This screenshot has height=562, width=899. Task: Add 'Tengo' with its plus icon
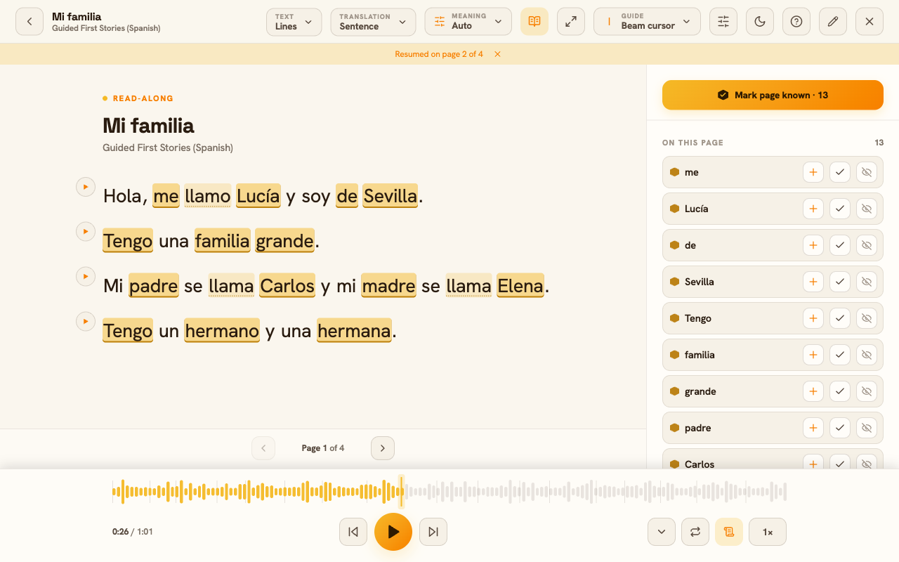[x=813, y=318]
